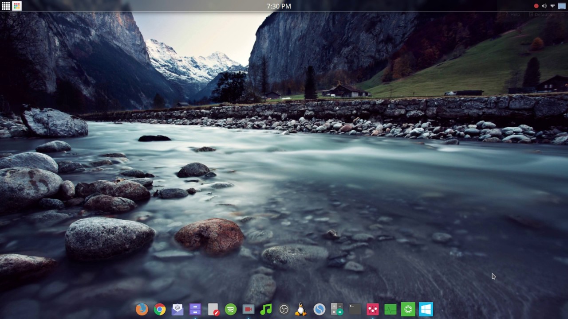Launch the terminal from the dock
This screenshot has height=319, width=568.
tap(355, 309)
